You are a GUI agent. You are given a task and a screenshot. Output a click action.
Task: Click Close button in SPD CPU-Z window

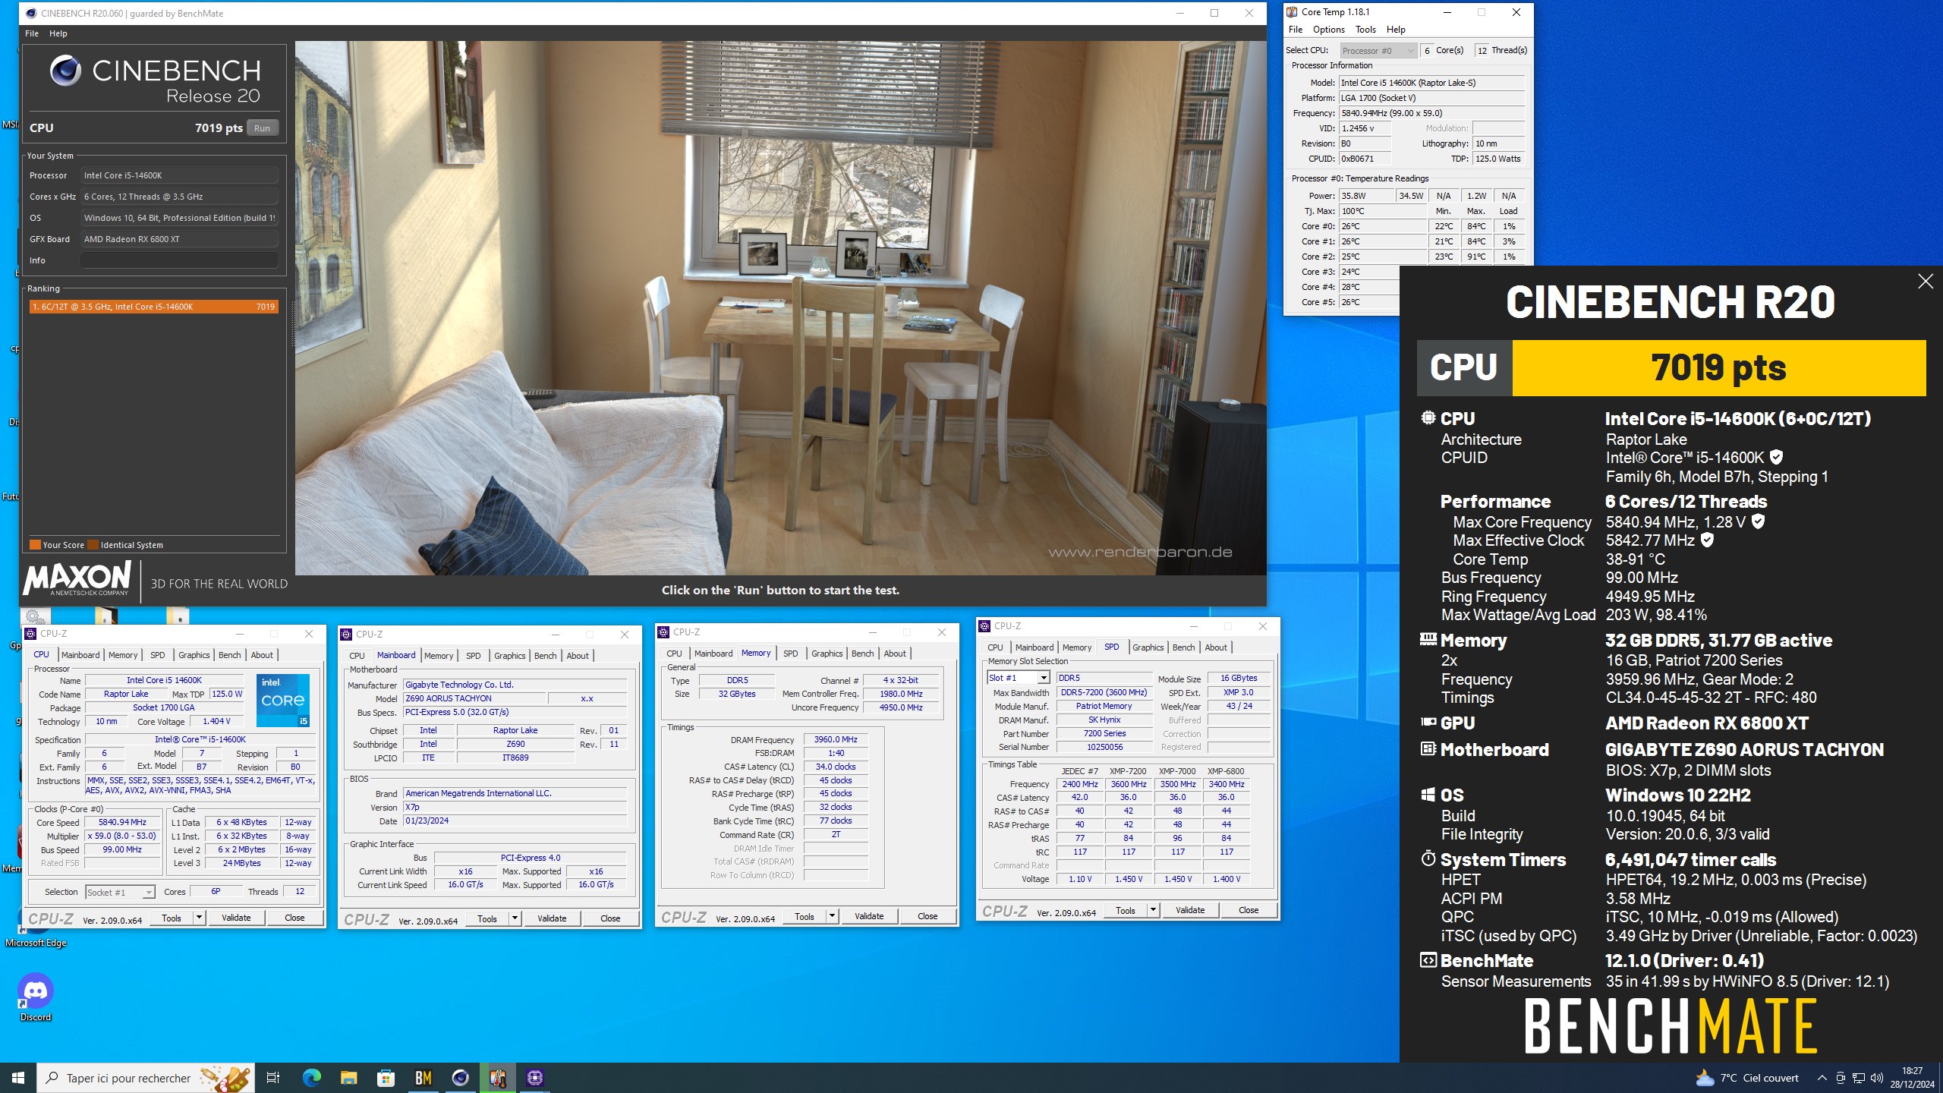point(1249,910)
